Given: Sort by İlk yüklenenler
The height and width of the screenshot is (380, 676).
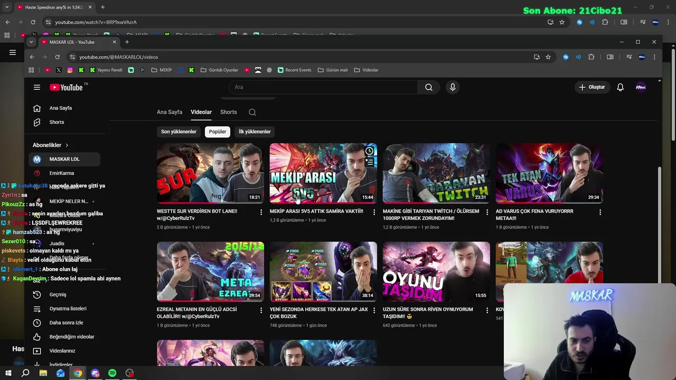Looking at the screenshot, I should point(255,132).
